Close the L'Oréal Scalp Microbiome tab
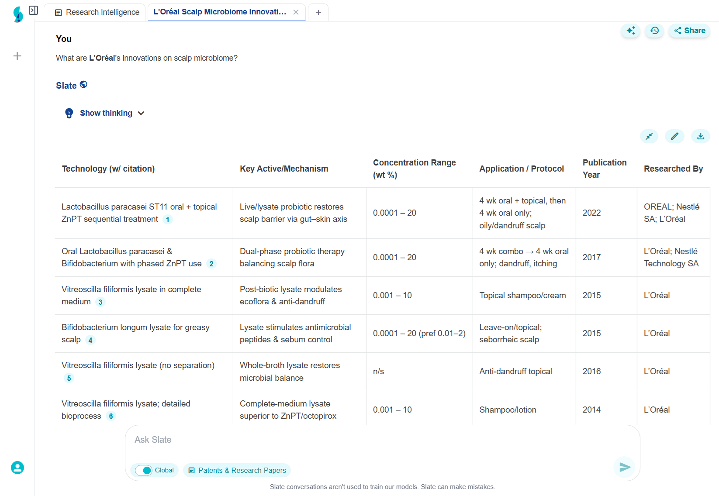The height and width of the screenshot is (496, 719). 296,12
